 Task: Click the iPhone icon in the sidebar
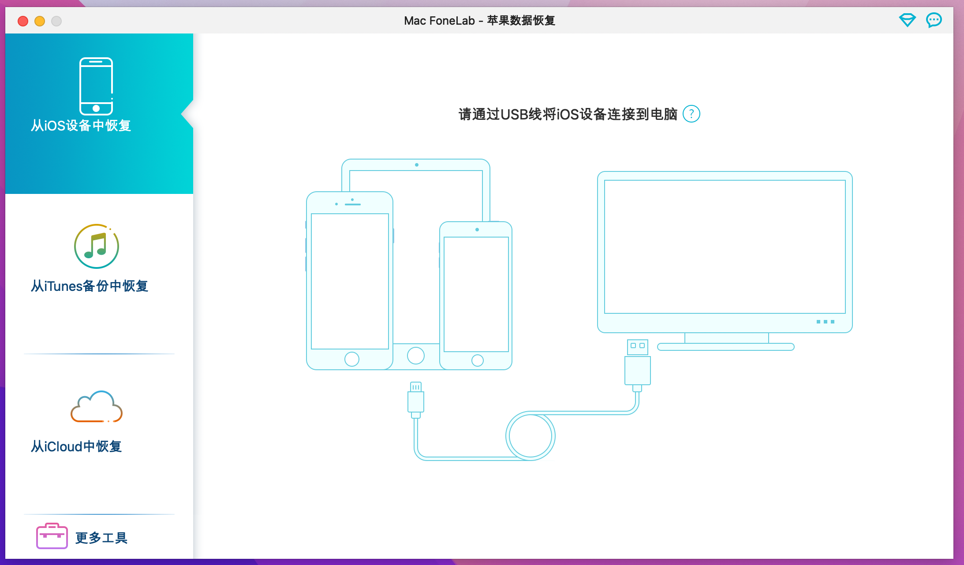point(96,86)
